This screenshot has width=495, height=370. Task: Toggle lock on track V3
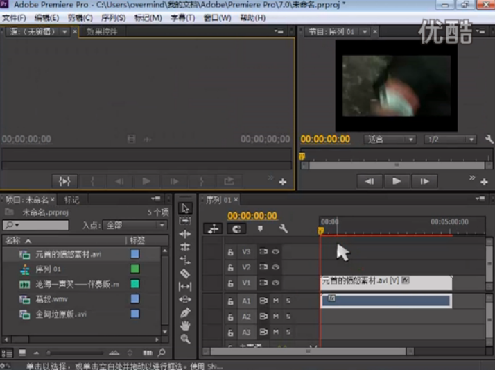[x=231, y=252]
